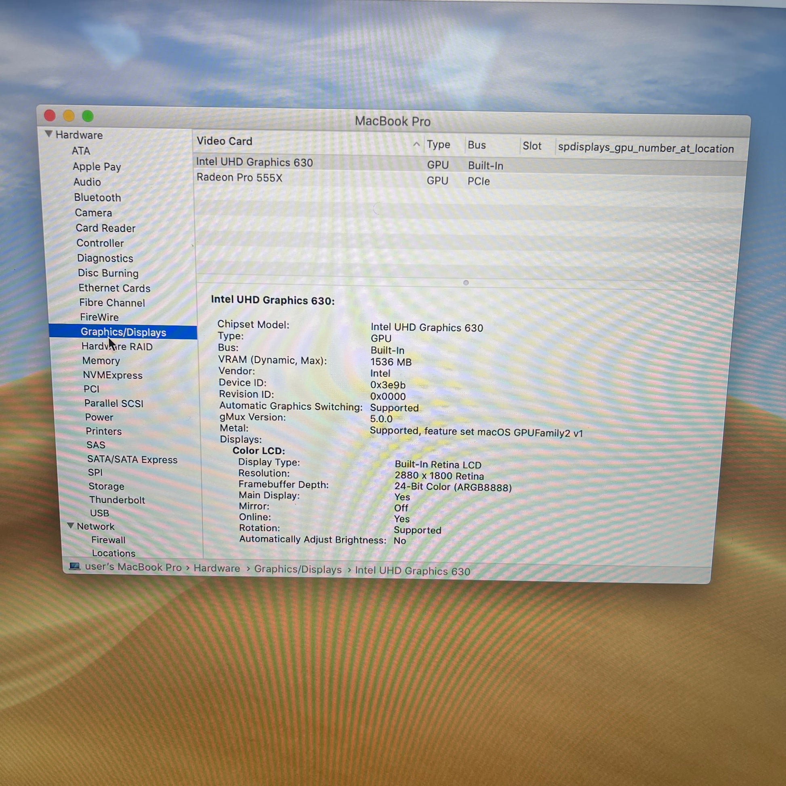Click the Metal feature set value
786x786 pixels.
476,432
